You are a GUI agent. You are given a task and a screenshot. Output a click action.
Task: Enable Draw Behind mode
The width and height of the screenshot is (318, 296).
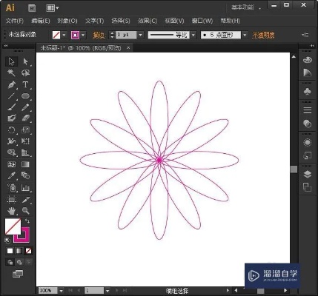tap(19, 262)
